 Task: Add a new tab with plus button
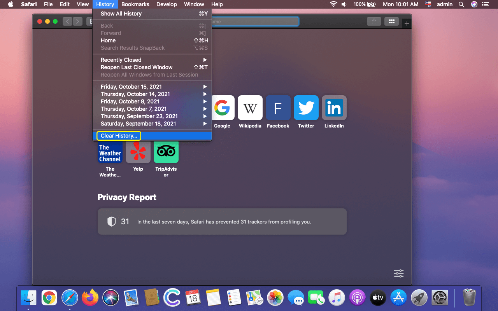[407, 24]
